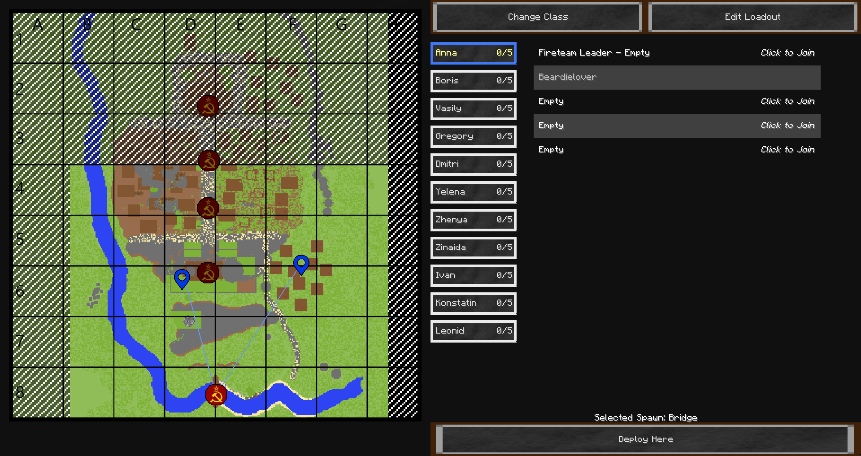861x456 pixels.
Task: Select the Leonid squad
Action: pos(474,331)
